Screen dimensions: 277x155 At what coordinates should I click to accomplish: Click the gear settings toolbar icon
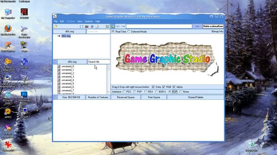pos(92,27)
